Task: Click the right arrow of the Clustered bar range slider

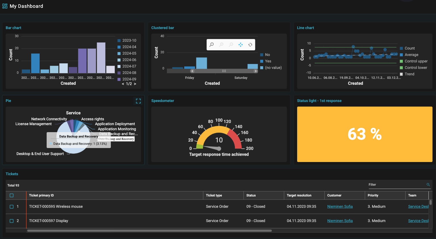Action: click(256, 71)
